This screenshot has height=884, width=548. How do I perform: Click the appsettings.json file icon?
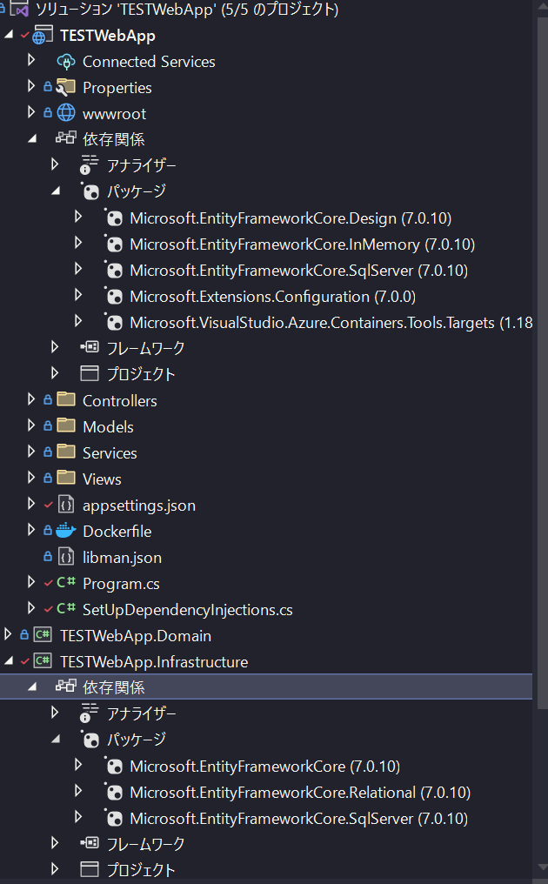point(66,505)
